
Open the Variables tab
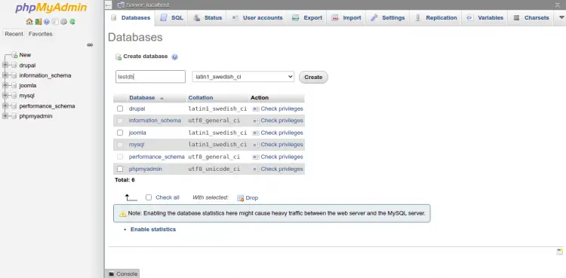(x=484, y=18)
